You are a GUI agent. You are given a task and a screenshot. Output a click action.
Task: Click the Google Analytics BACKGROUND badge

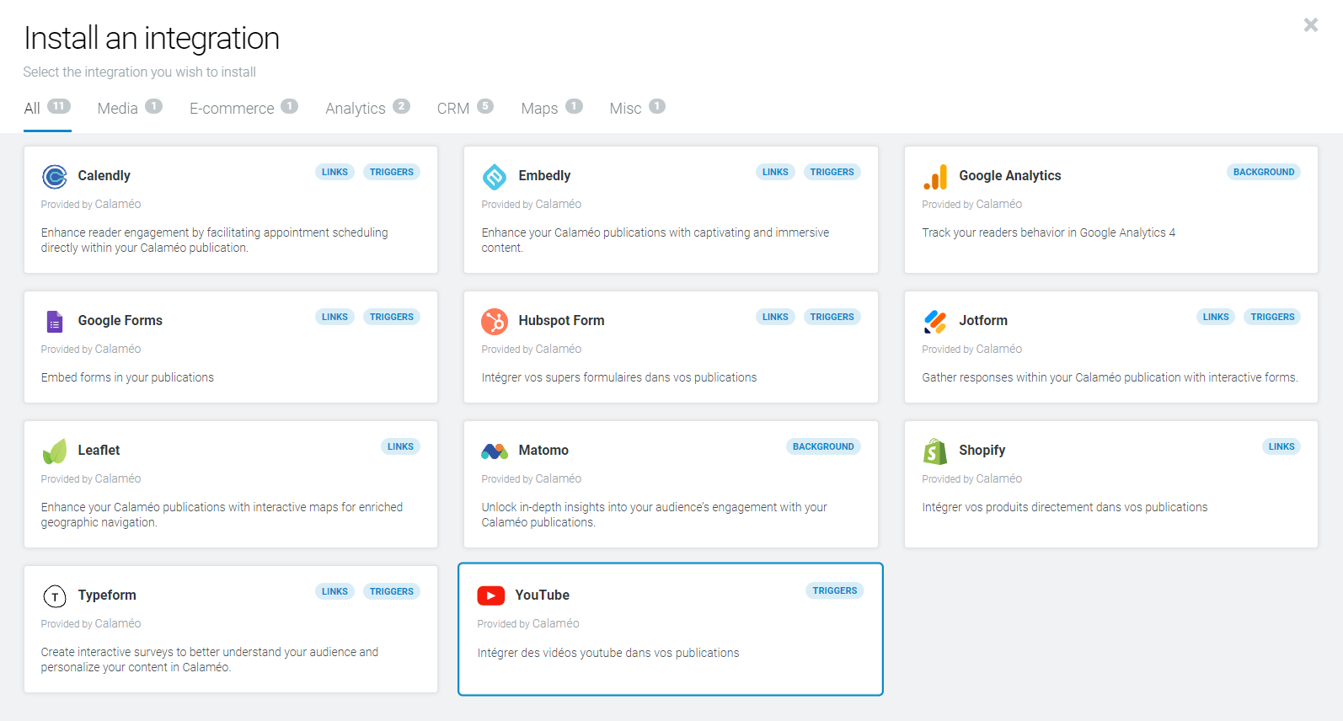[1264, 172]
